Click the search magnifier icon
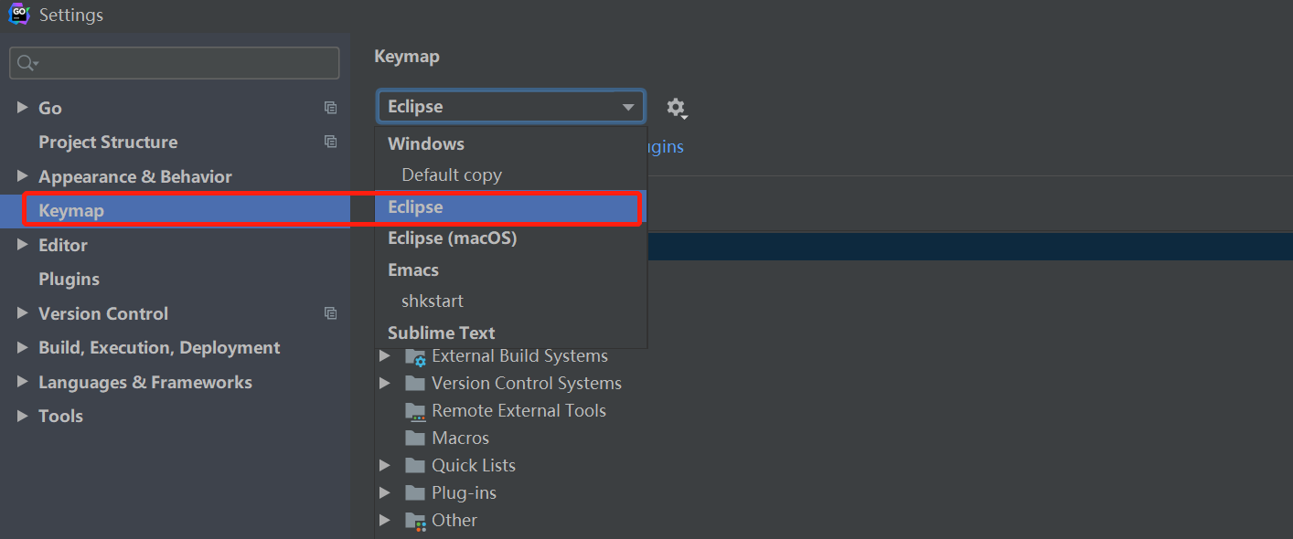1293x539 pixels. 27,63
